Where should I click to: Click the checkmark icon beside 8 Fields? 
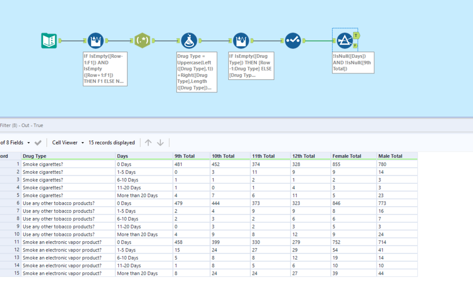tap(37, 142)
